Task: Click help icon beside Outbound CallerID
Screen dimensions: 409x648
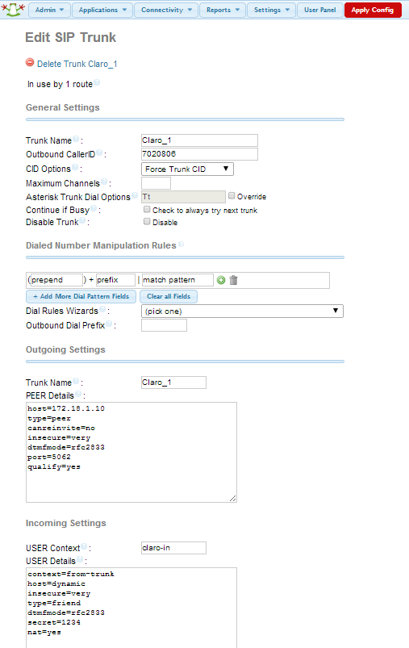Action: click(x=99, y=153)
